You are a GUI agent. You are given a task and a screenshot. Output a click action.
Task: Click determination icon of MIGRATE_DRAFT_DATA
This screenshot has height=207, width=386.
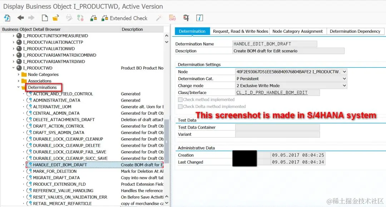point(29,178)
